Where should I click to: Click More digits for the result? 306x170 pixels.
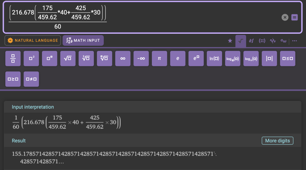tap(277, 141)
